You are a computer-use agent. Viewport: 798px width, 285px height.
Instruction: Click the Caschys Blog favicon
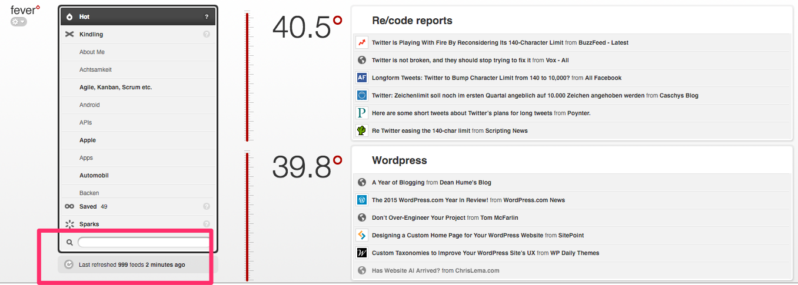click(362, 95)
